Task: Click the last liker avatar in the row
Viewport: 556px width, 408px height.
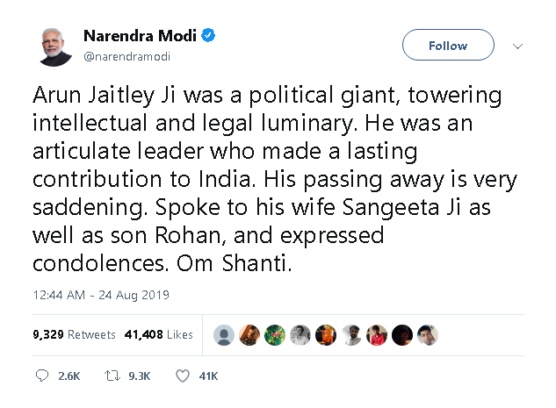Action: (x=428, y=335)
